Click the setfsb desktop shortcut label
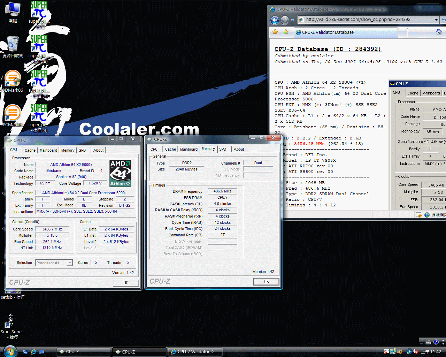This screenshot has height=357, width=446. click(x=13, y=297)
